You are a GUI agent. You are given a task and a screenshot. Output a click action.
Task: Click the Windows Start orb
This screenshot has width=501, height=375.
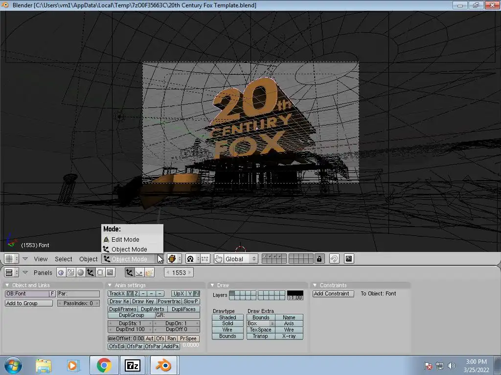click(x=13, y=365)
